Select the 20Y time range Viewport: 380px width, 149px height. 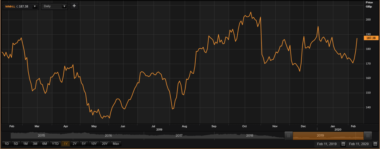[105, 144]
